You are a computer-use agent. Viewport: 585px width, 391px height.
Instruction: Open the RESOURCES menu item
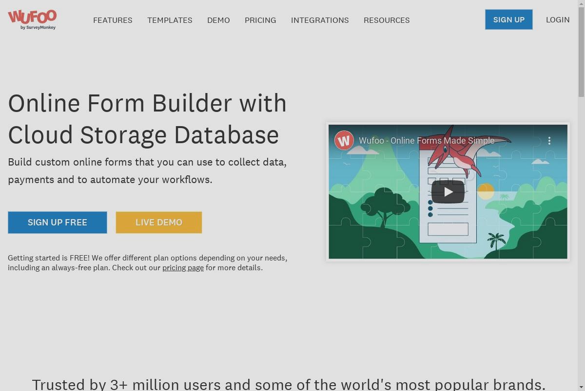(387, 20)
